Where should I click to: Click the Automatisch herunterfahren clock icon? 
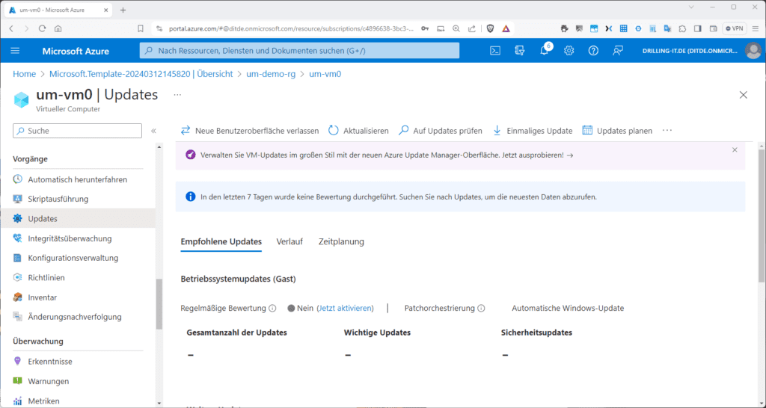click(x=18, y=179)
